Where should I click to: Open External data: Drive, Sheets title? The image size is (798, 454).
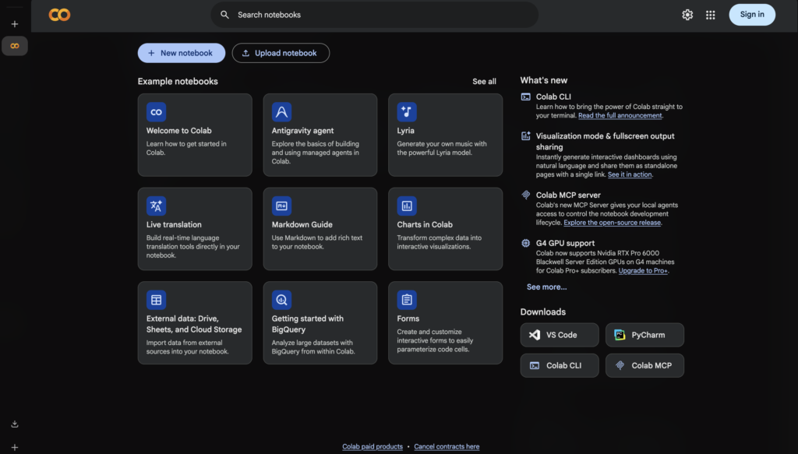point(194,324)
